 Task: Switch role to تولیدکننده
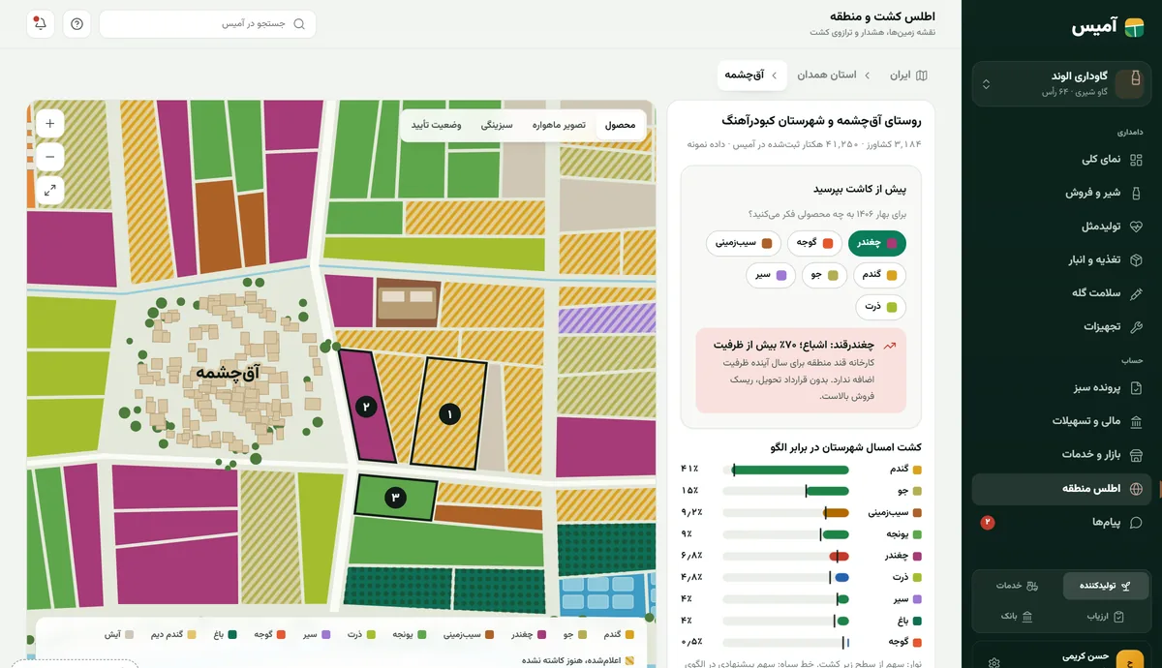1105,586
